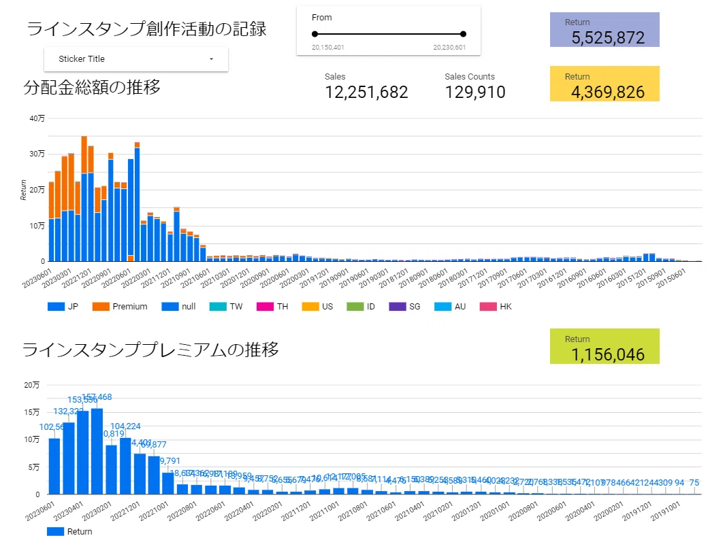The width and height of the screenshot is (708, 540).
Task: Toggle the Premium legend swatch
Action: [x=101, y=307]
